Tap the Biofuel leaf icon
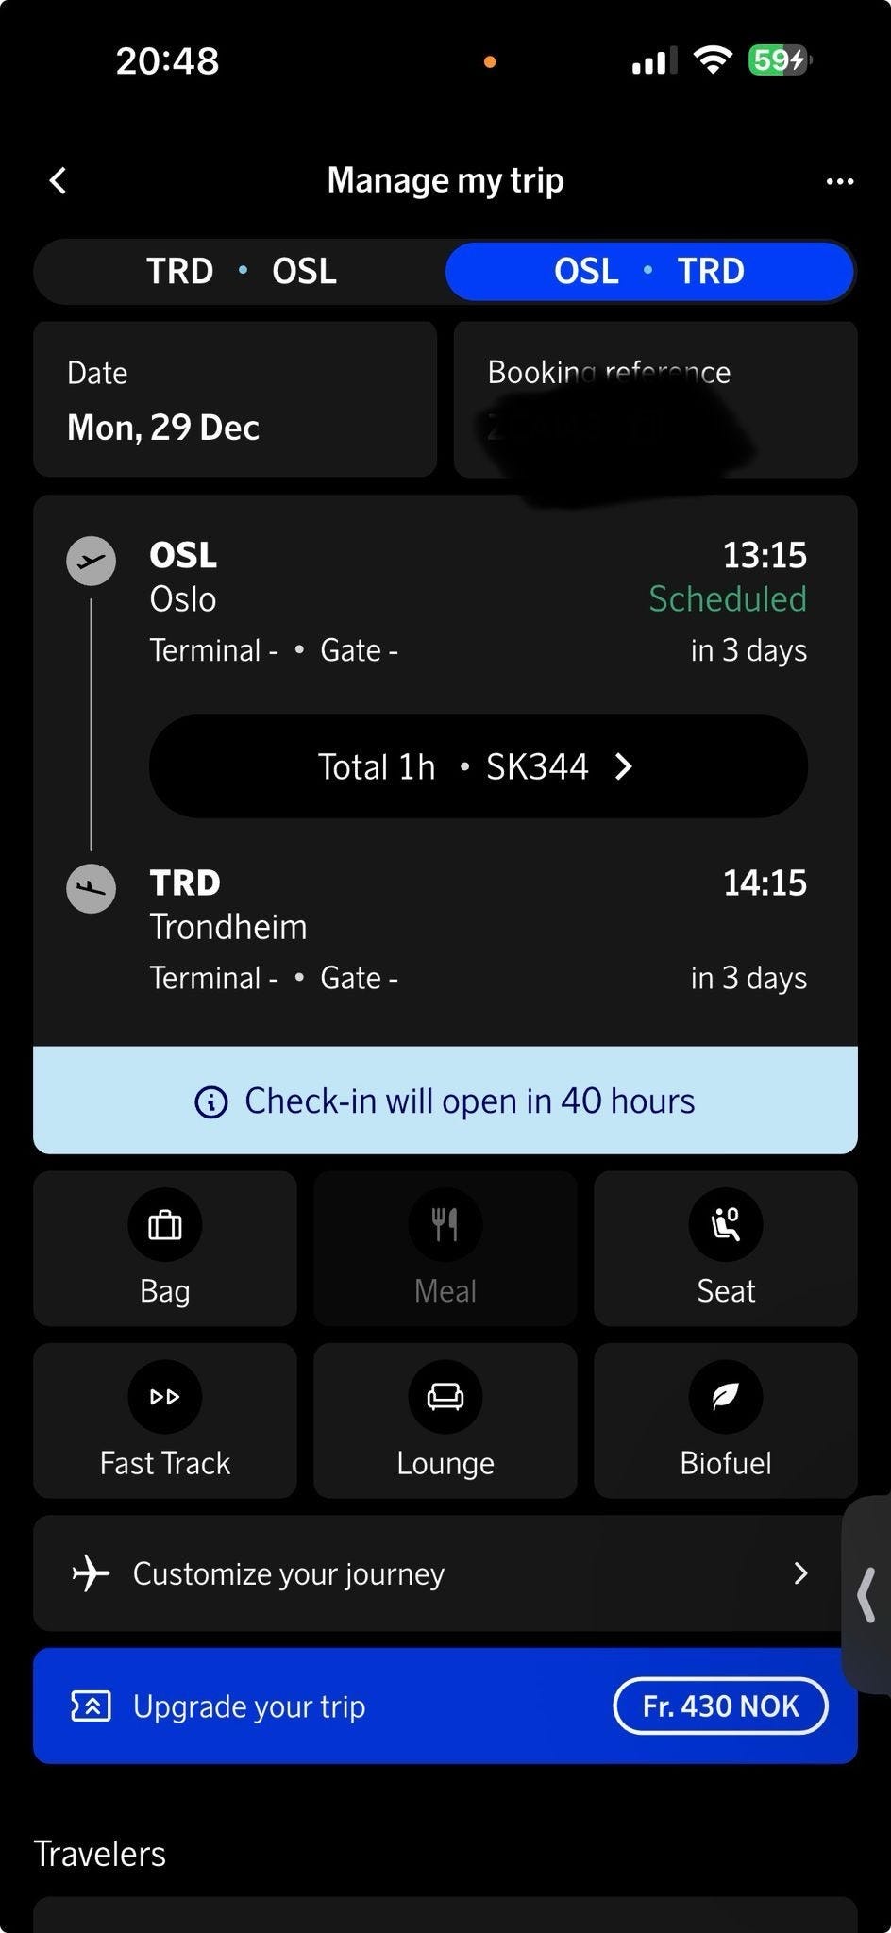This screenshot has width=891, height=1933. pos(726,1397)
